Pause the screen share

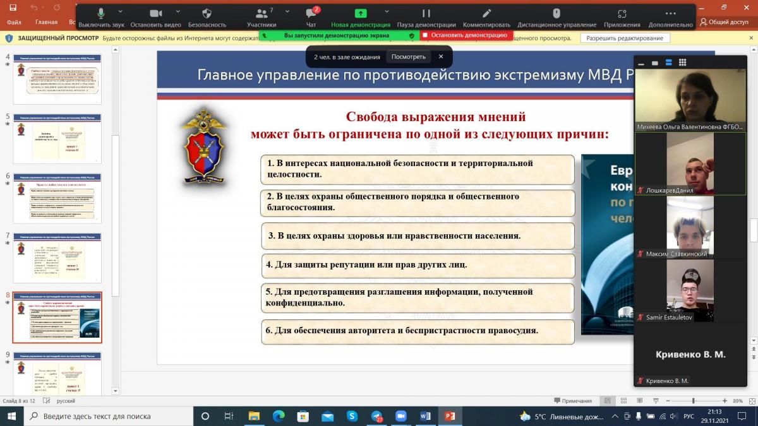[426, 18]
